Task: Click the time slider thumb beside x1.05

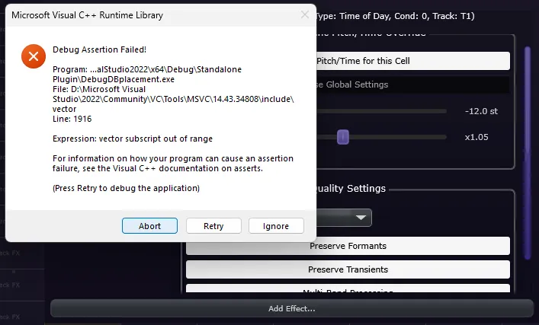Action: [x=343, y=137]
